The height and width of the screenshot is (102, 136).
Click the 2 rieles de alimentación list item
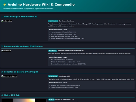(66, 62)
